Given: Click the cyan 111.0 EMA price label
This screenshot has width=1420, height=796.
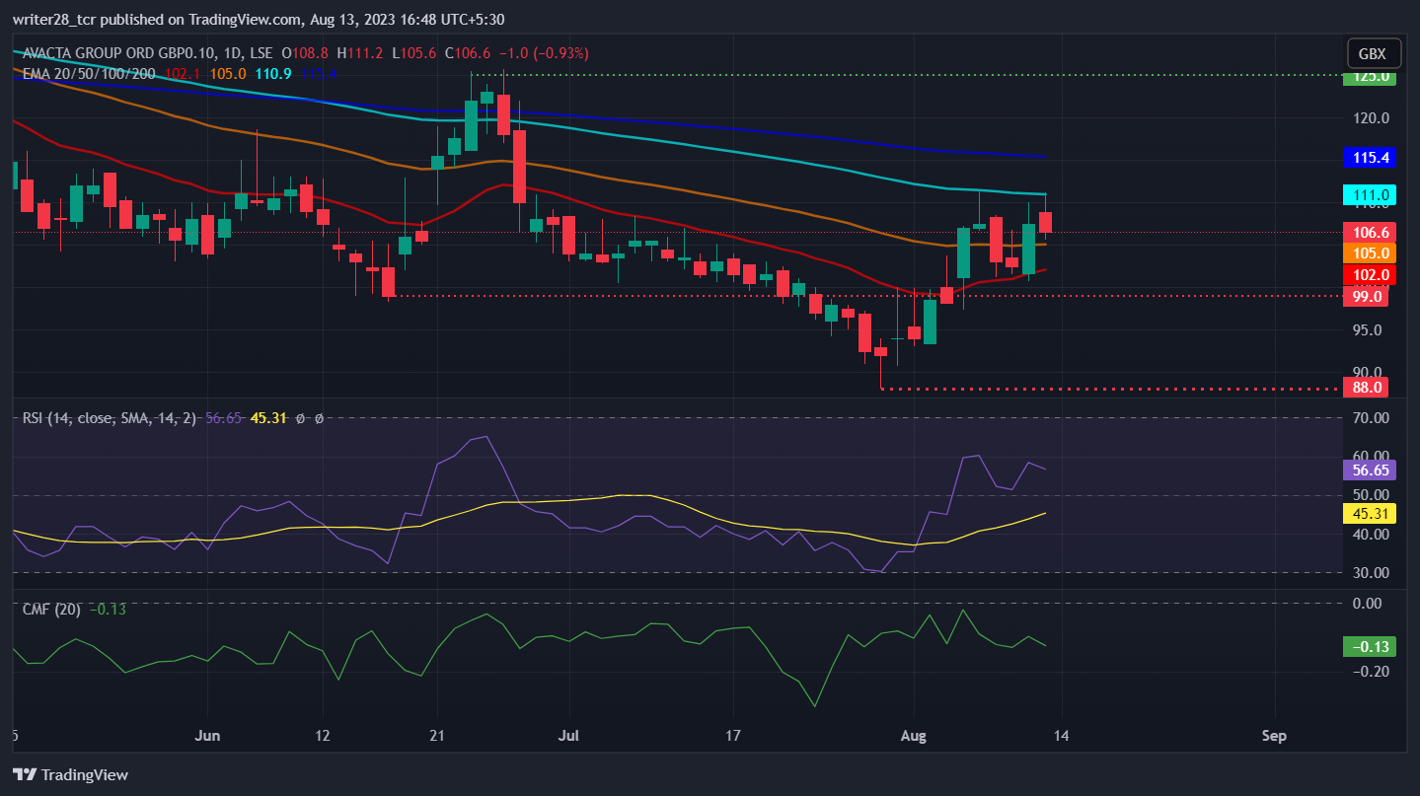Looking at the screenshot, I should 1370,195.
